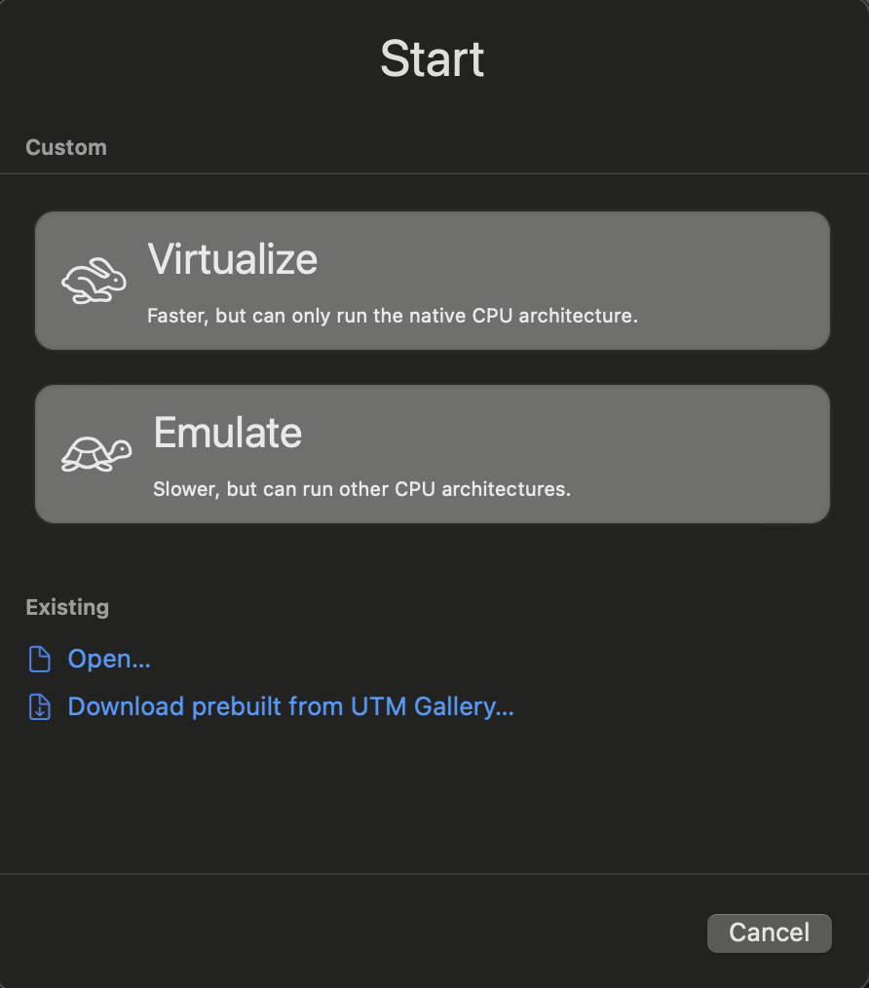Click the rabbit icon for Virtualize

click(x=94, y=283)
